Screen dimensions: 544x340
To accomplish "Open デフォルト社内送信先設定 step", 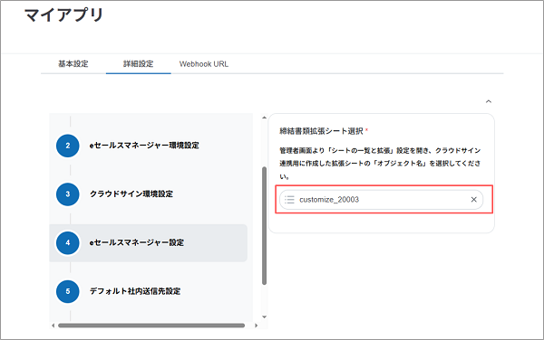I will click(135, 291).
